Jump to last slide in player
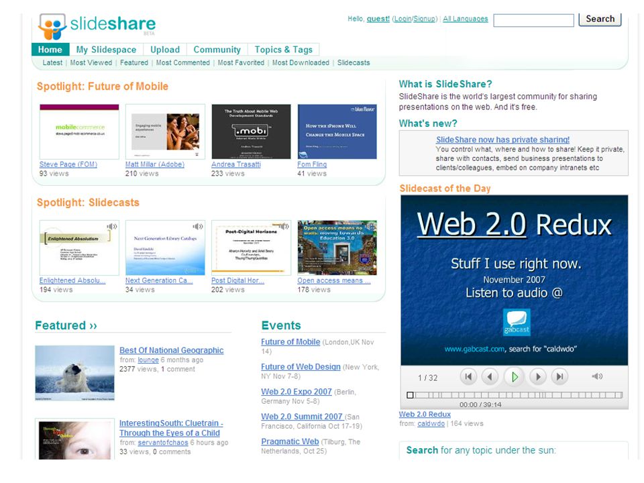The image size is (644, 483). (x=559, y=376)
